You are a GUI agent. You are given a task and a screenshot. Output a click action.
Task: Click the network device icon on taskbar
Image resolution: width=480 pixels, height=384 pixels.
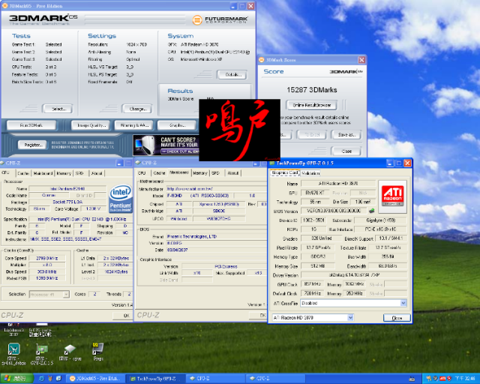[x=412, y=379]
